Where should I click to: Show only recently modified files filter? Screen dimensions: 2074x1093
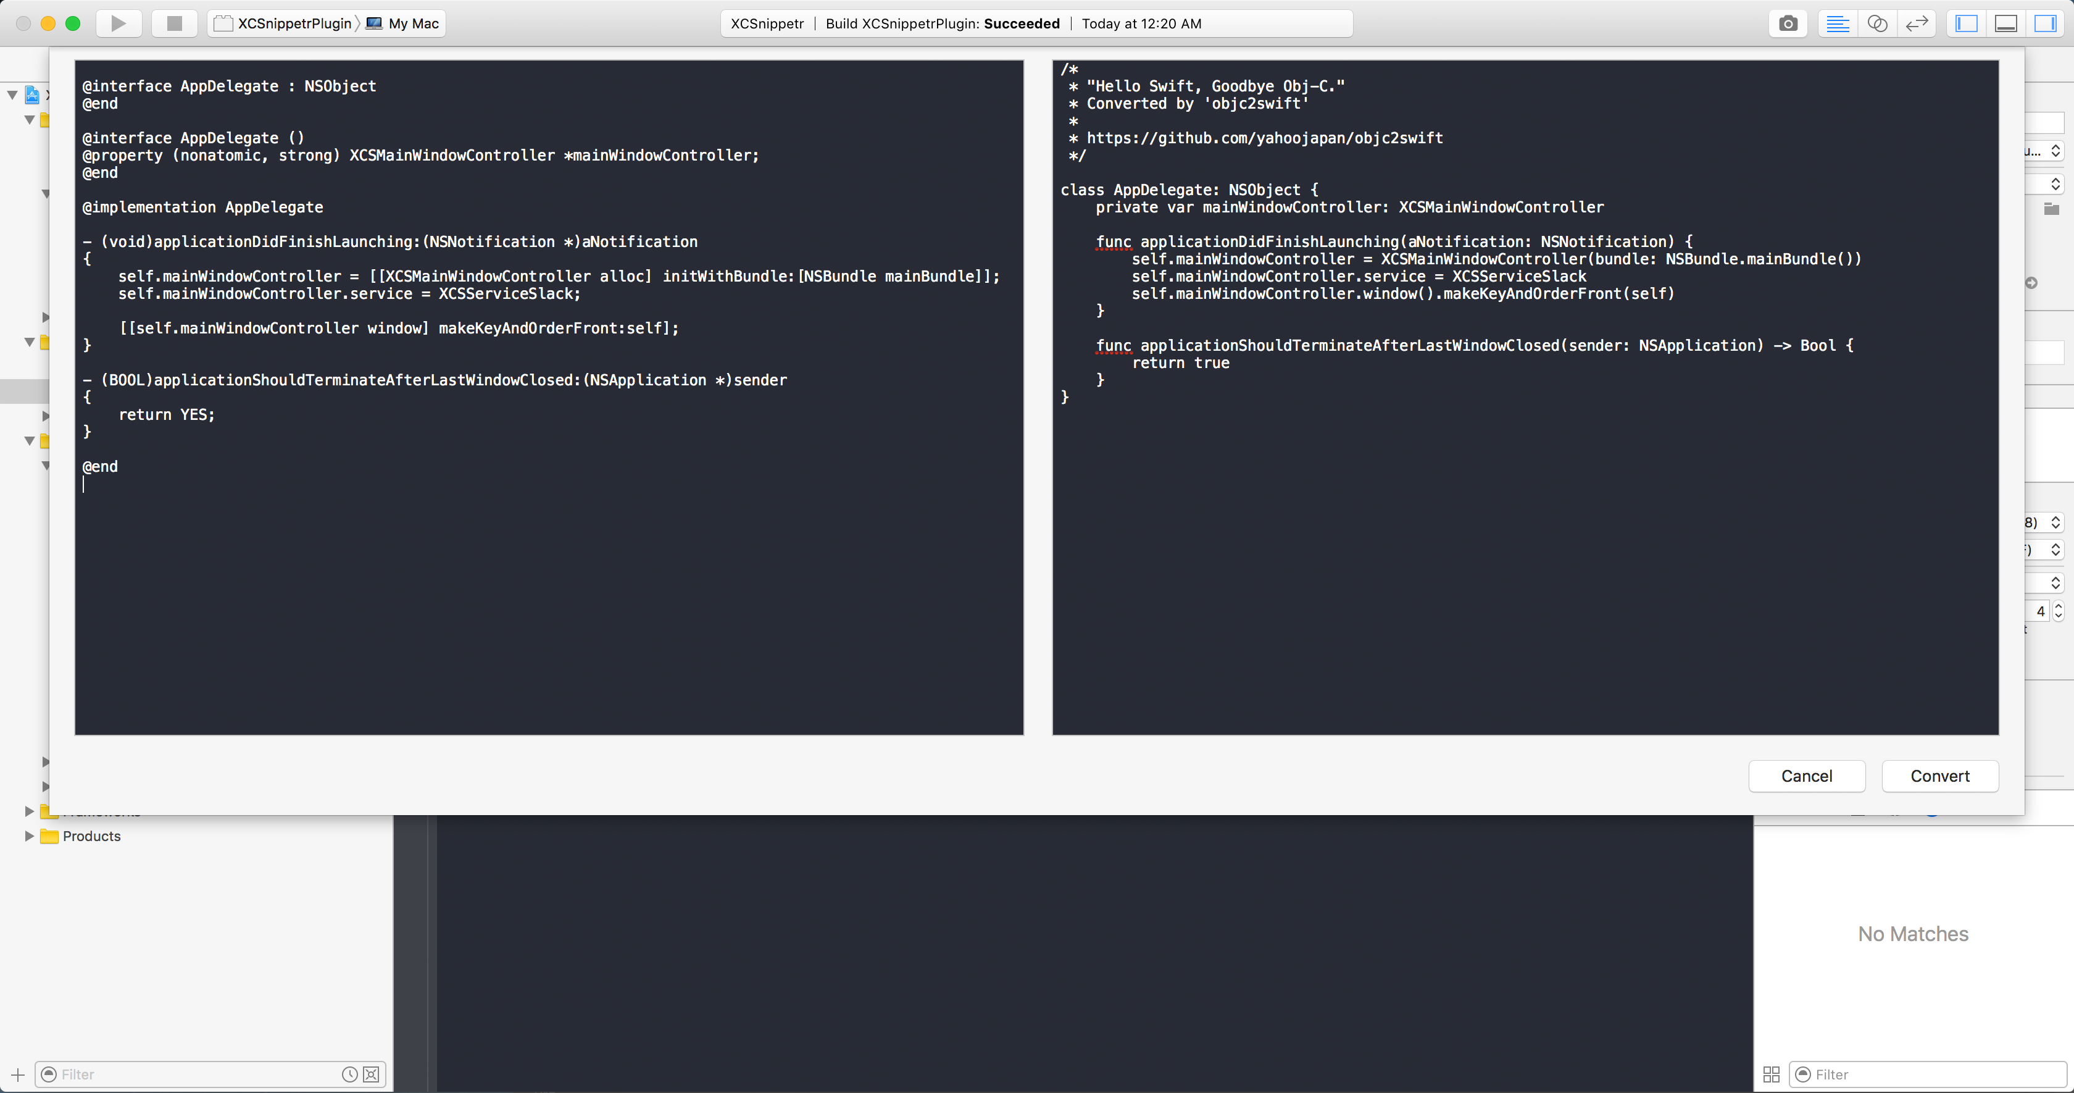349,1074
